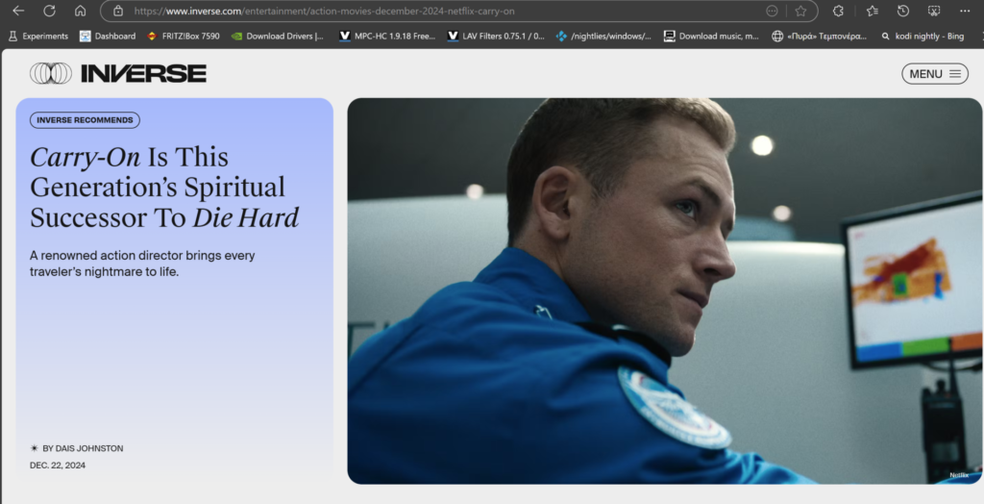Open the Favorites list icon
984x504 pixels.
pyautogui.click(x=872, y=11)
